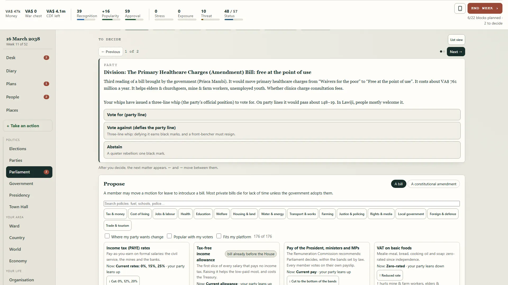Click the second pagination dot beside Next
508x285 pixels.
[x=444, y=52]
